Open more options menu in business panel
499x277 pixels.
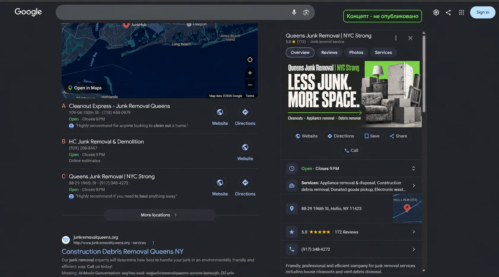point(396,38)
